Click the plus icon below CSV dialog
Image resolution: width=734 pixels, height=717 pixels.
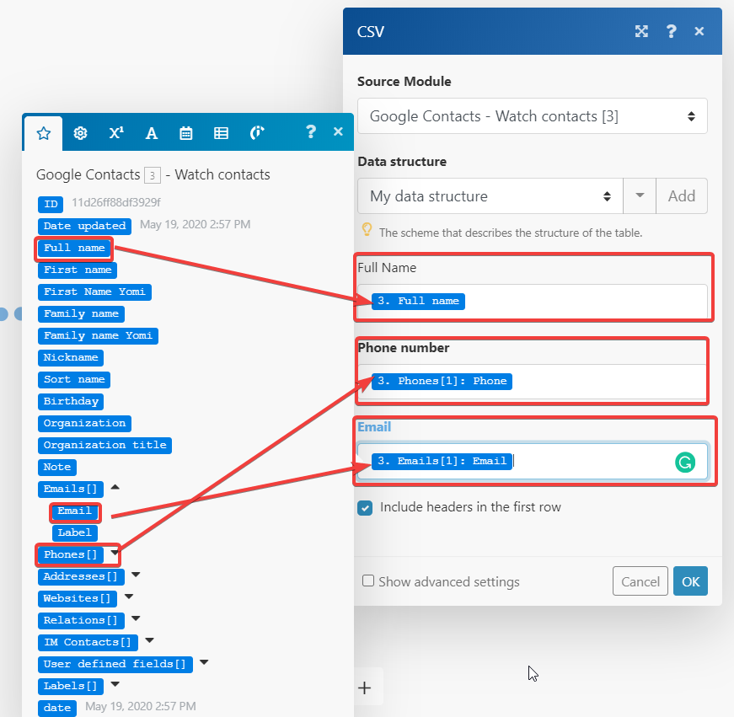pyautogui.click(x=364, y=688)
